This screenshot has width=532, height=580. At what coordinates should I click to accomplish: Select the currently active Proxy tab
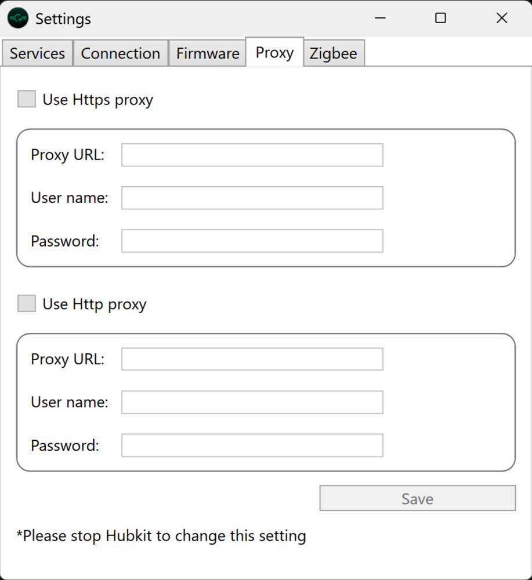click(274, 52)
